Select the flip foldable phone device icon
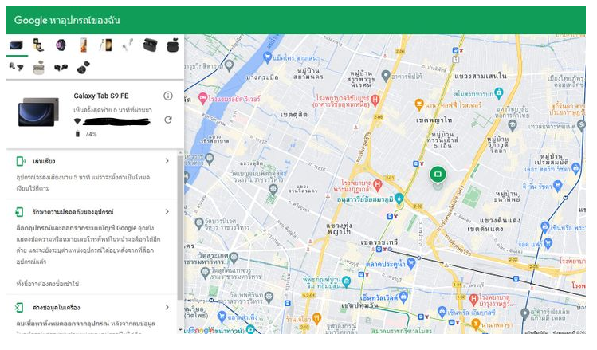The image size is (597, 350). tap(38, 45)
